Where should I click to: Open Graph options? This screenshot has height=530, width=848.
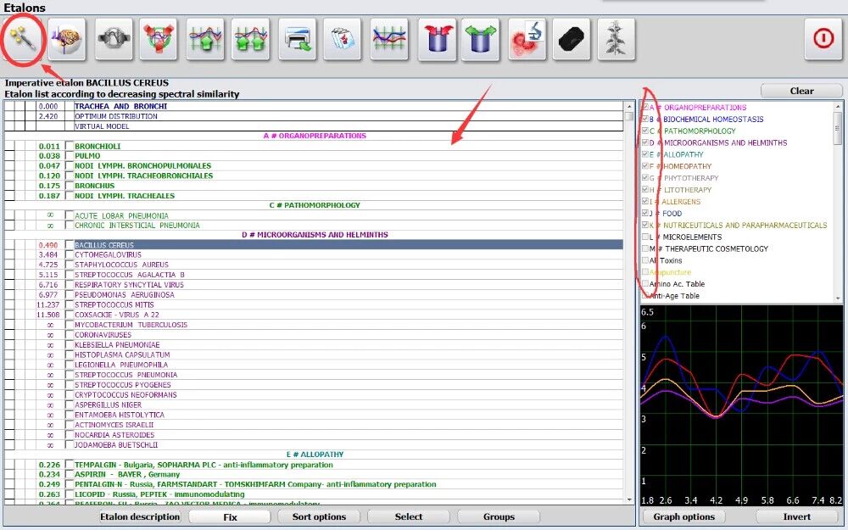(x=683, y=516)
